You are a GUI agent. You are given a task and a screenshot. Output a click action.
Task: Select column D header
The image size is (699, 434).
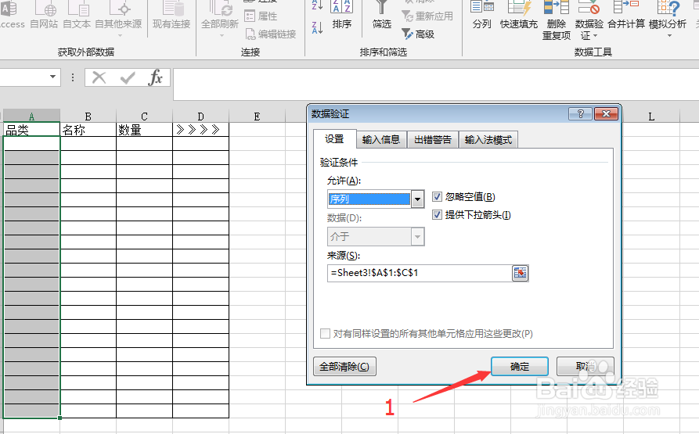pos(200,117)
